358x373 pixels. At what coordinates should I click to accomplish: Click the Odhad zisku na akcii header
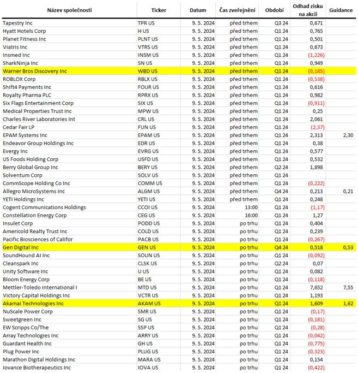(308, 10)
